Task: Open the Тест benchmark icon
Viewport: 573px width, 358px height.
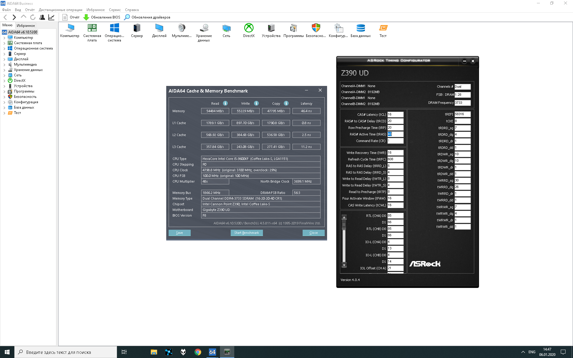Action: [383, 28]
